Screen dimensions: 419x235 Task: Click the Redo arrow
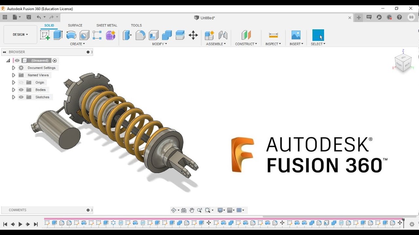pyautogui.click(x=51, y=17)
